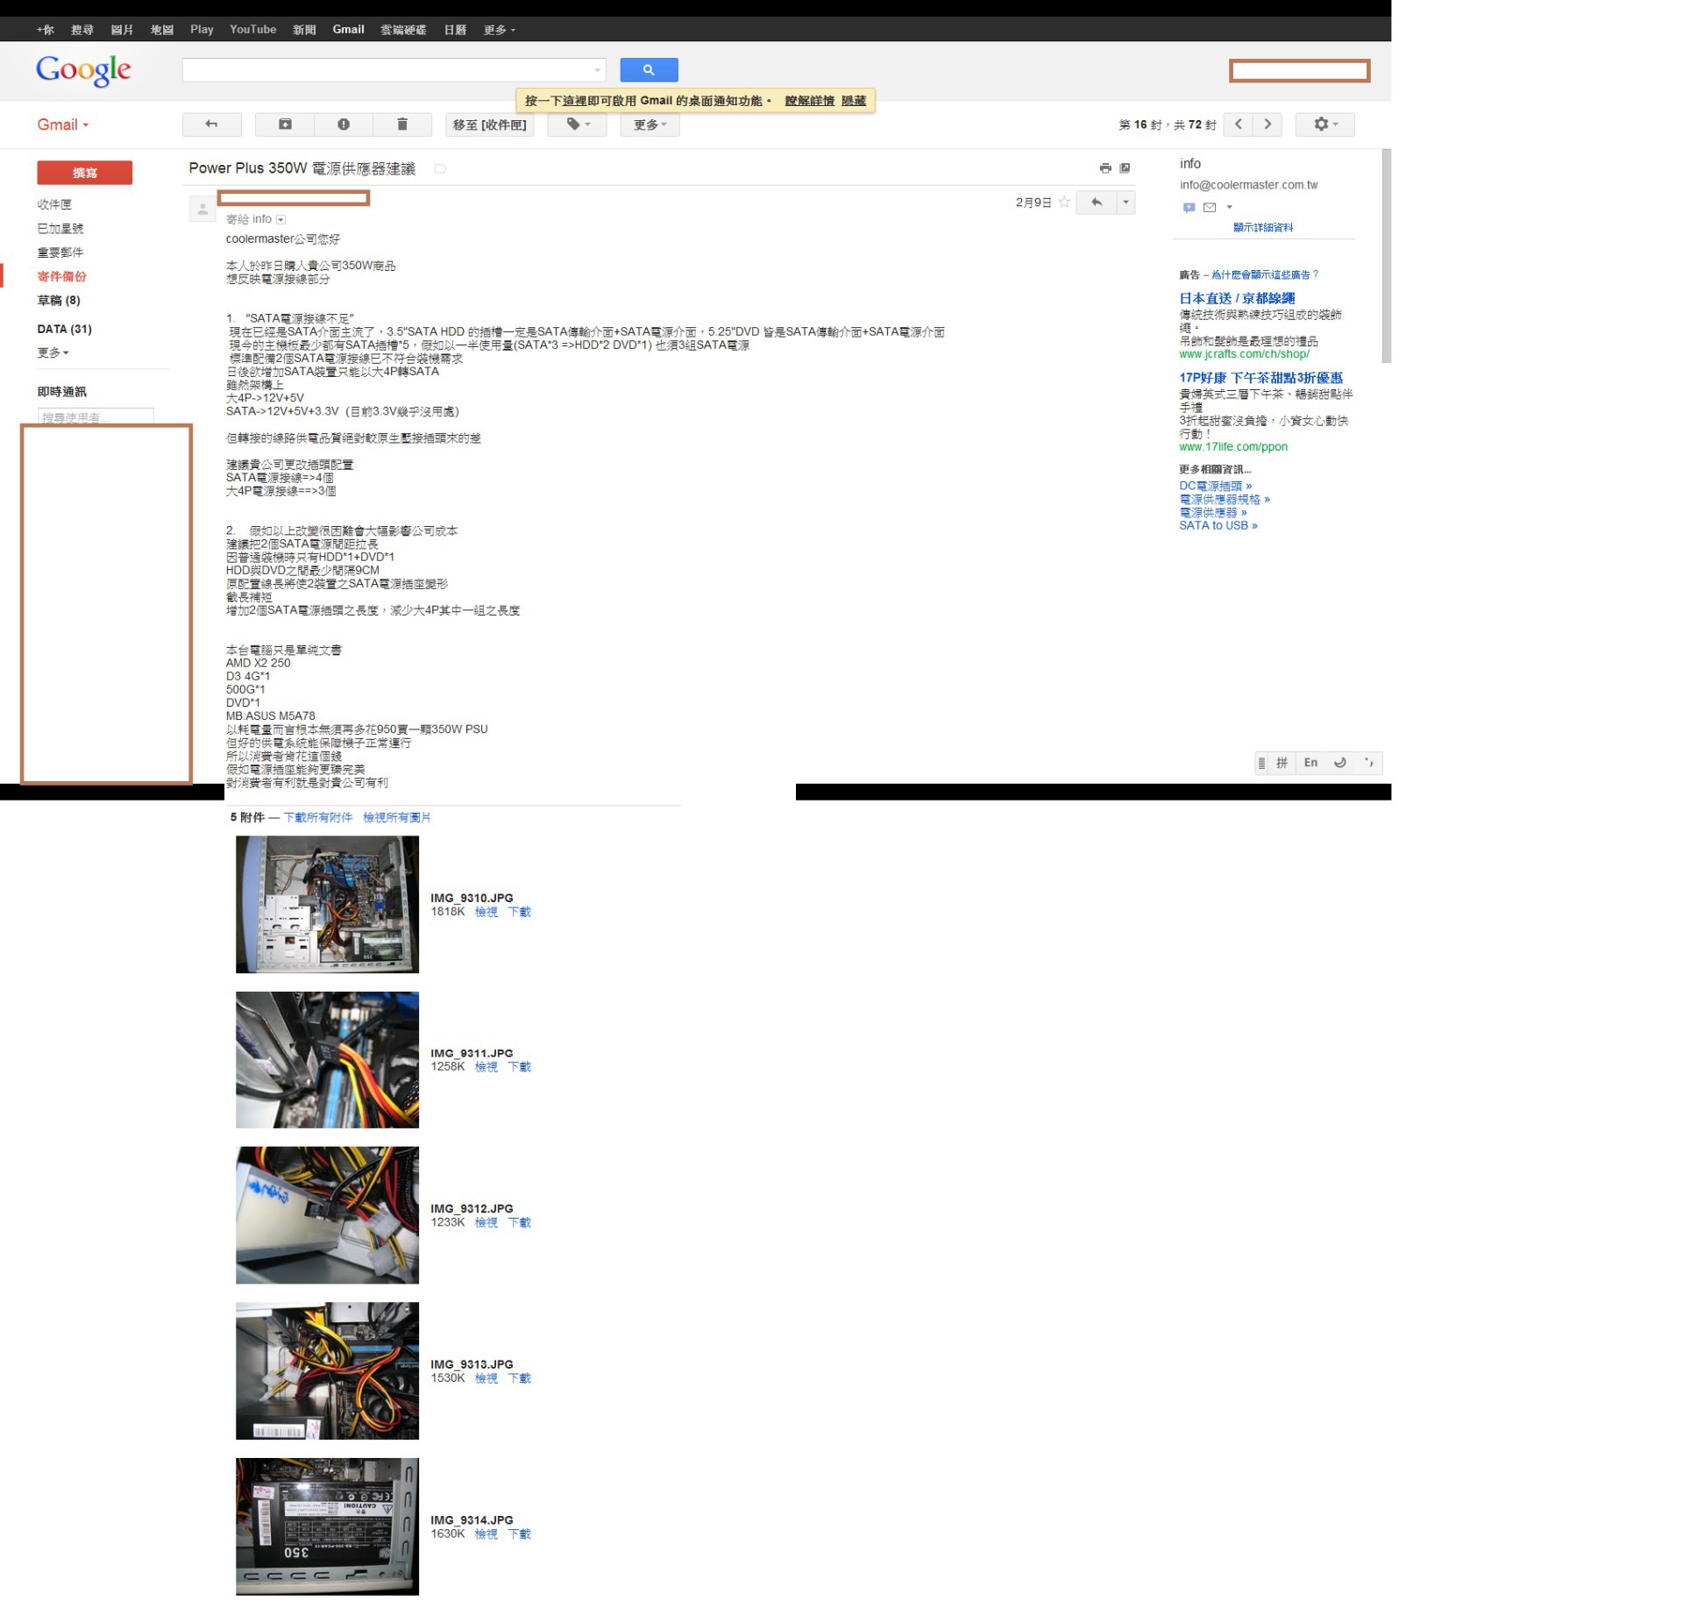Open the IMG_9310.JPG attachment thumbnail
The height and width of the screenshot is (1622, 1683).
pos(327,904)
